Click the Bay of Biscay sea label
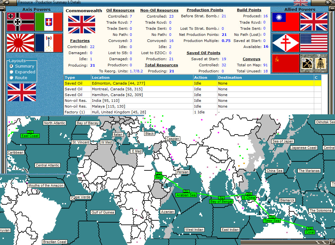The width and height of the screenshot is (335, 245). pyautogui.click(x=88, y=123)
